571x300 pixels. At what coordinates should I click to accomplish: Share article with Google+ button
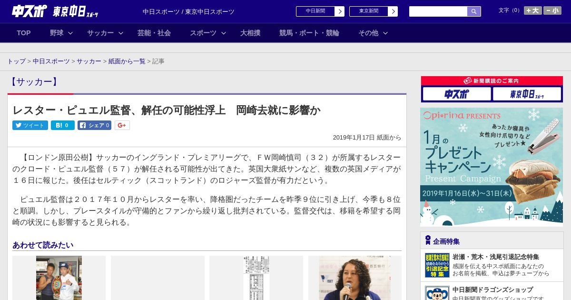point(122,125)
